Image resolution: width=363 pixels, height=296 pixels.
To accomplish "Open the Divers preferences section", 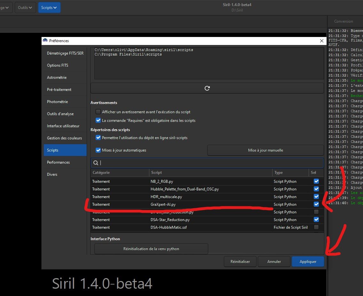I will tap(65, 174).
